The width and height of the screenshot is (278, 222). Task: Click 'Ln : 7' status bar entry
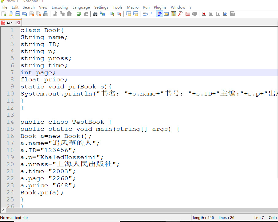[x=259, y=218]
